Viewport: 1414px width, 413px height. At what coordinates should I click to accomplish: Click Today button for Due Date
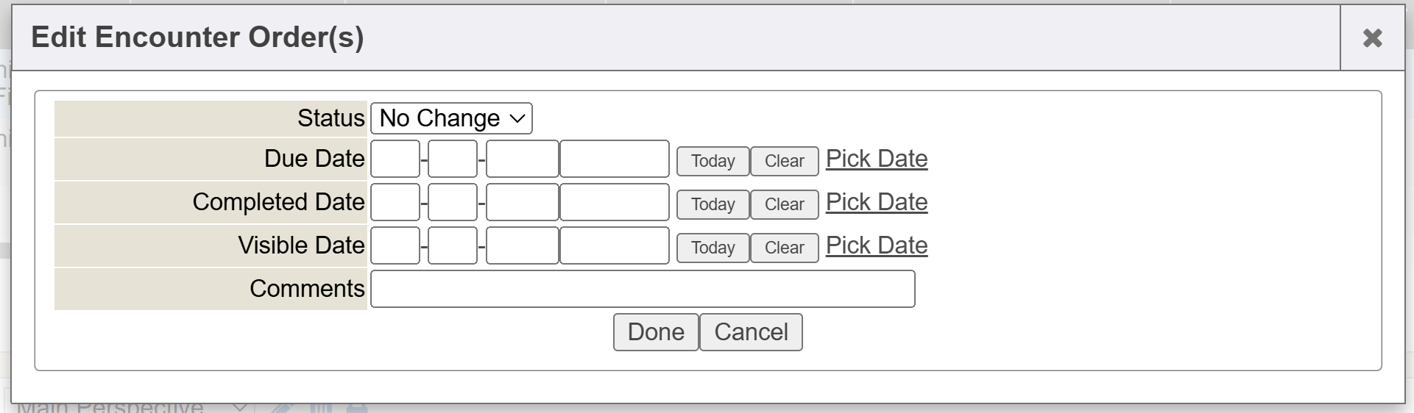(x=713, y=161)
